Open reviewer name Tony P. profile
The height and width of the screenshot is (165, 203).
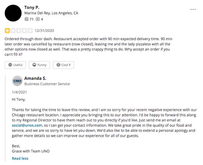(32, 7)
